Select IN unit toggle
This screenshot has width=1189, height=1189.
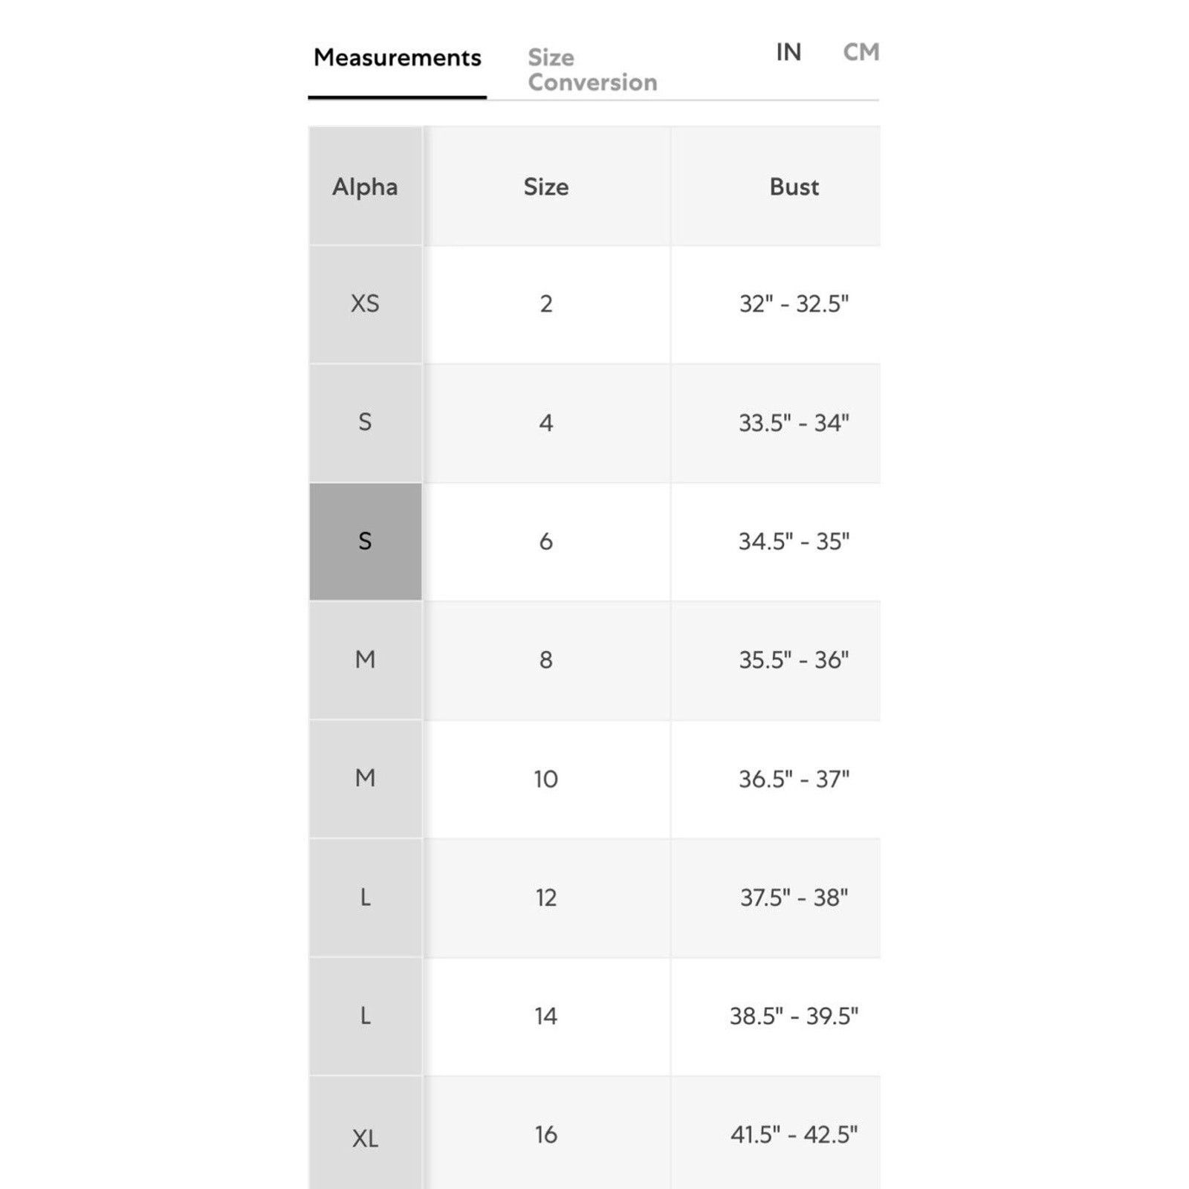pyautogui.click(x=788, y=52)
